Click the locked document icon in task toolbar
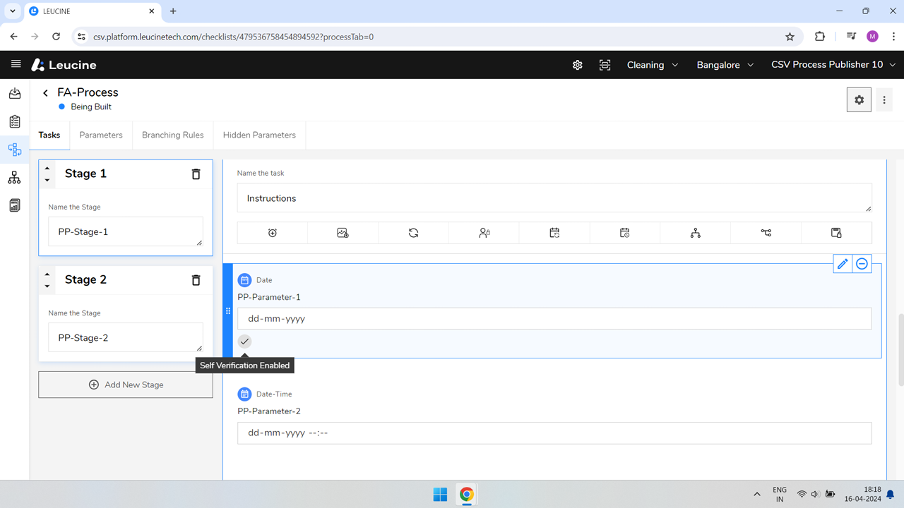This screenshot has width=904, height=508. [x=836, y=233]
